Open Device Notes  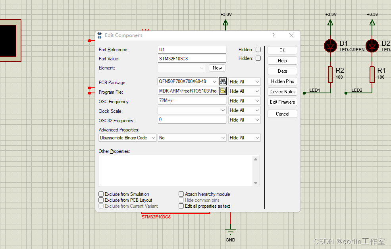click(282, 91)
